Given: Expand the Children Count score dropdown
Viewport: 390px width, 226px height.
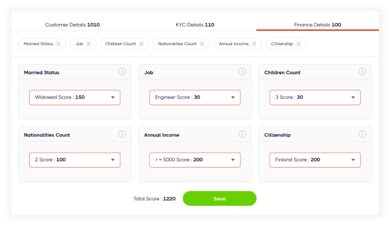Looking at the screenshot, I should click(x=315, y=97).
